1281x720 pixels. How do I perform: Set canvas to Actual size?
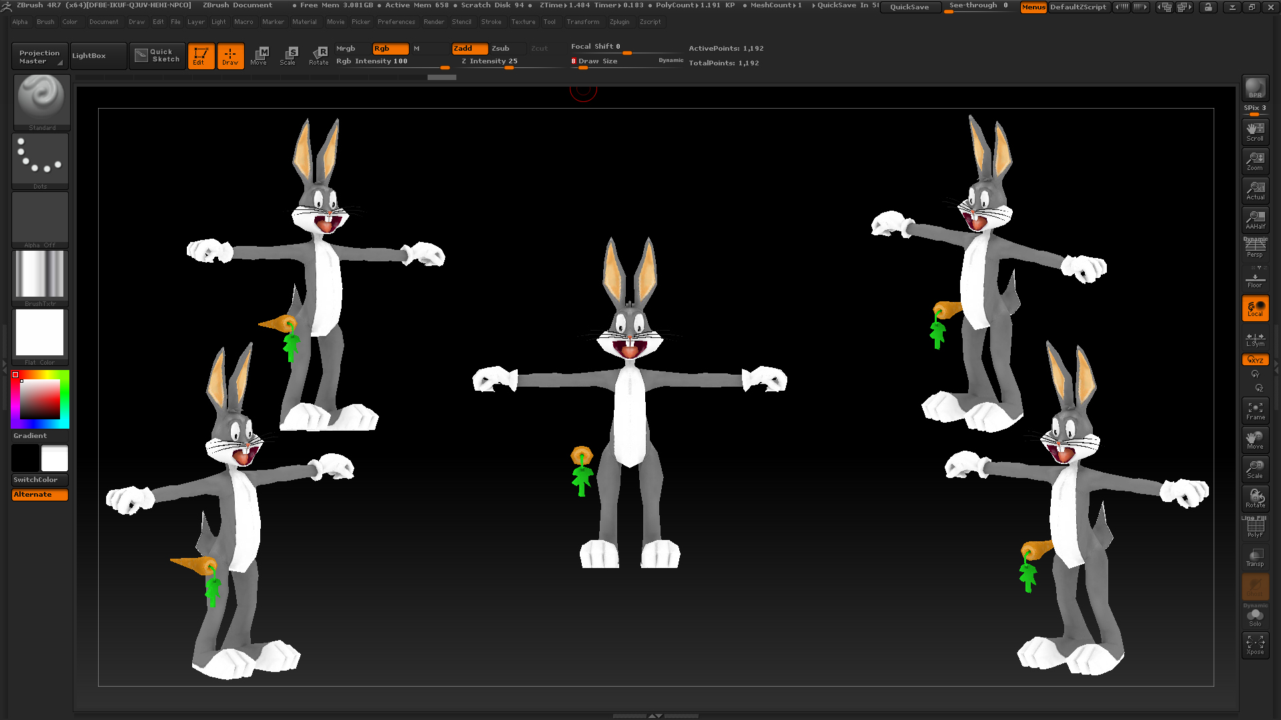click(1255, 190)
